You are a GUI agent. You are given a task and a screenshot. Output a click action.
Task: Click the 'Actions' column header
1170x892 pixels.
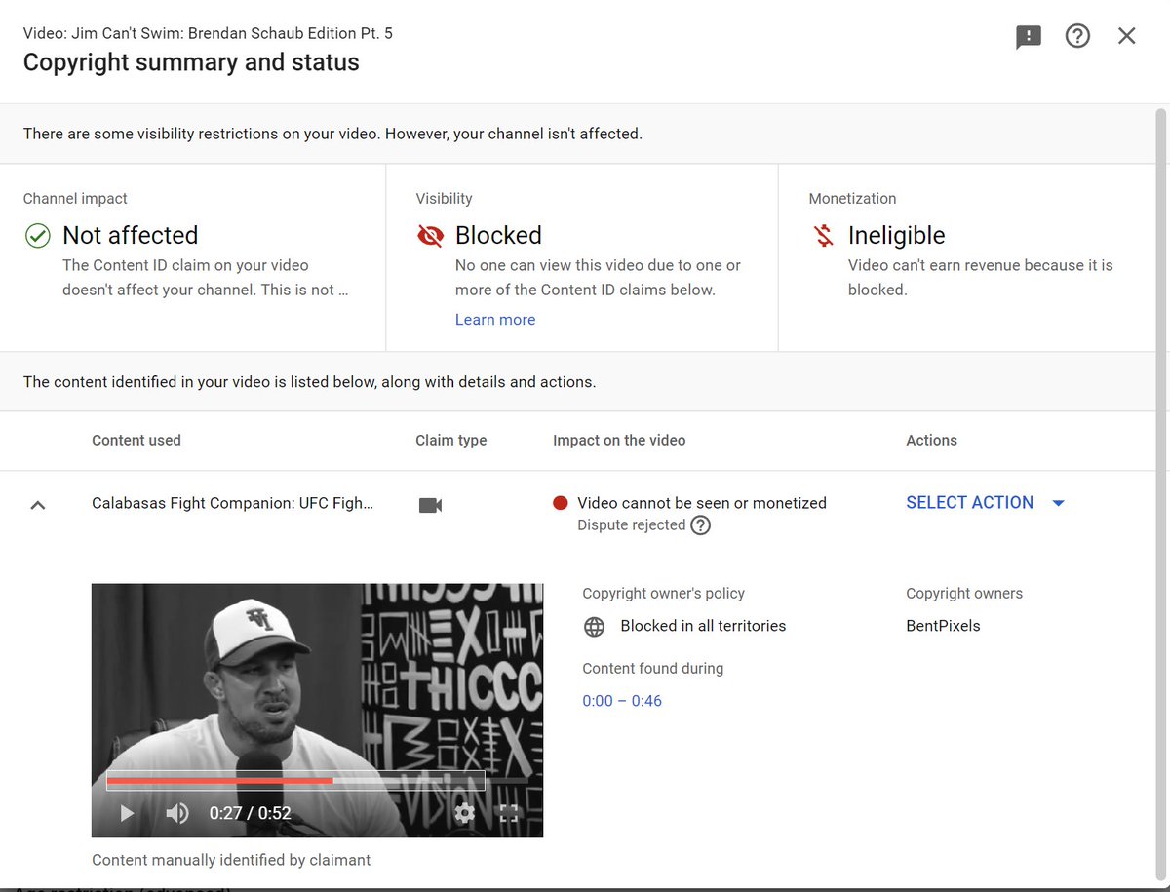click(931, 440)
